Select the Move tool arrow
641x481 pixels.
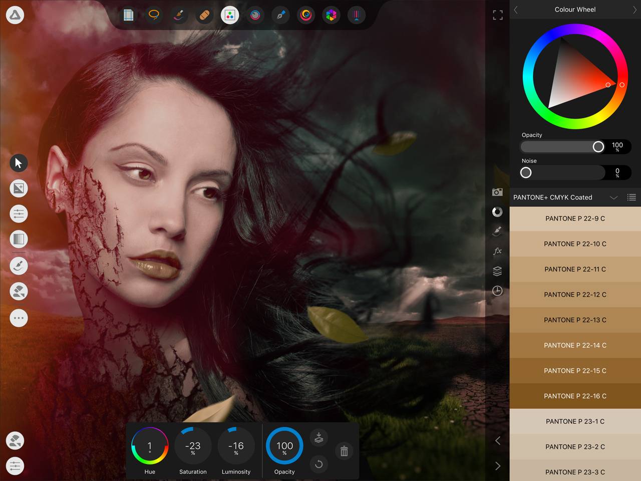(19, 163)
